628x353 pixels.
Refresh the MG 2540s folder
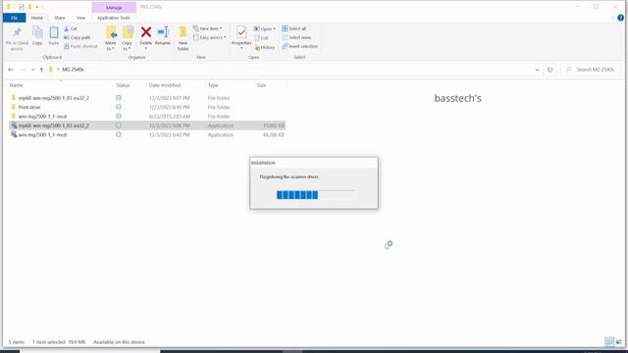pyautogui.click(x=549, y=70)
